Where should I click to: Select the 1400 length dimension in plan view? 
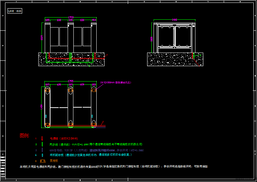[x=42, y=107]
